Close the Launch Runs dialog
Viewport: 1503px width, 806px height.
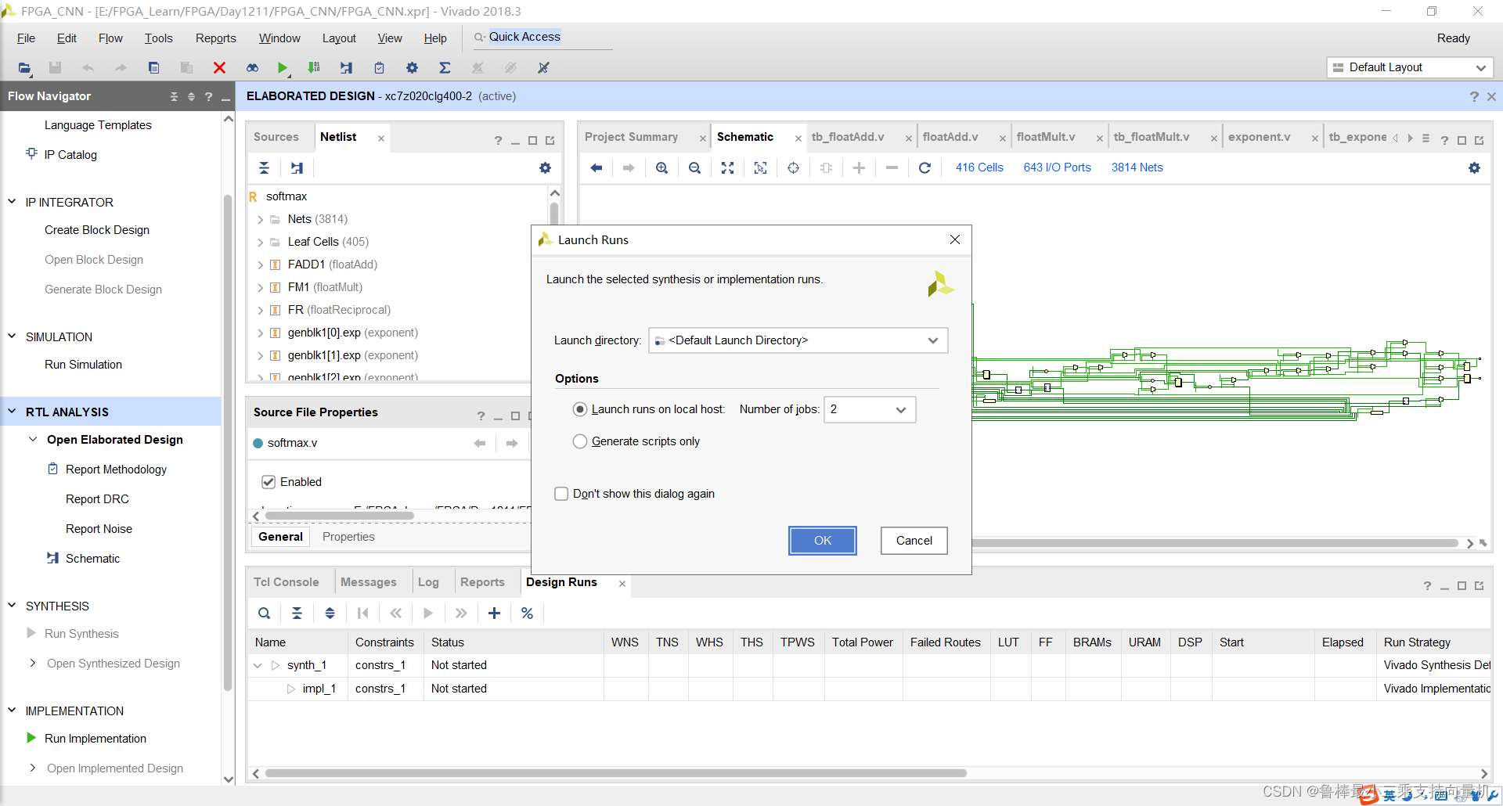pyautogui.click(x=955, y=239)
